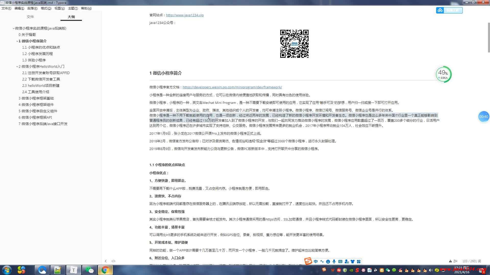The height and width of the screenshot is (275, 490).
Task: Open the 49% network speed floating ball
Action: [x=444, y=74]
